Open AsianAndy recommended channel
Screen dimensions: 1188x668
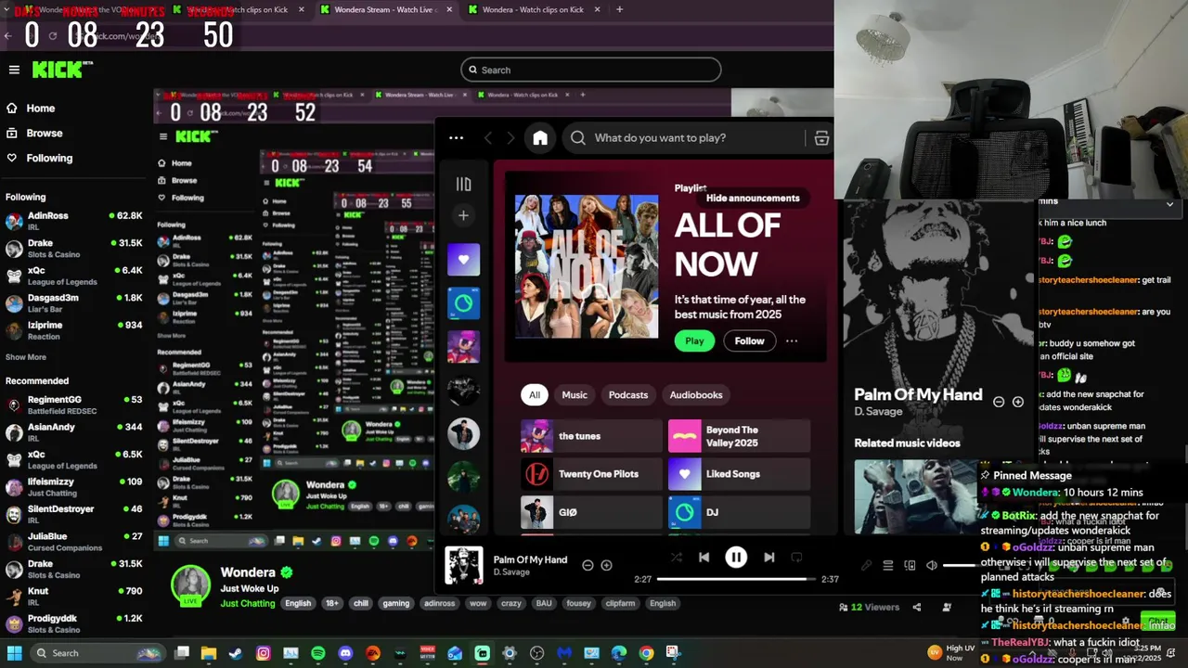click(74, 432)
